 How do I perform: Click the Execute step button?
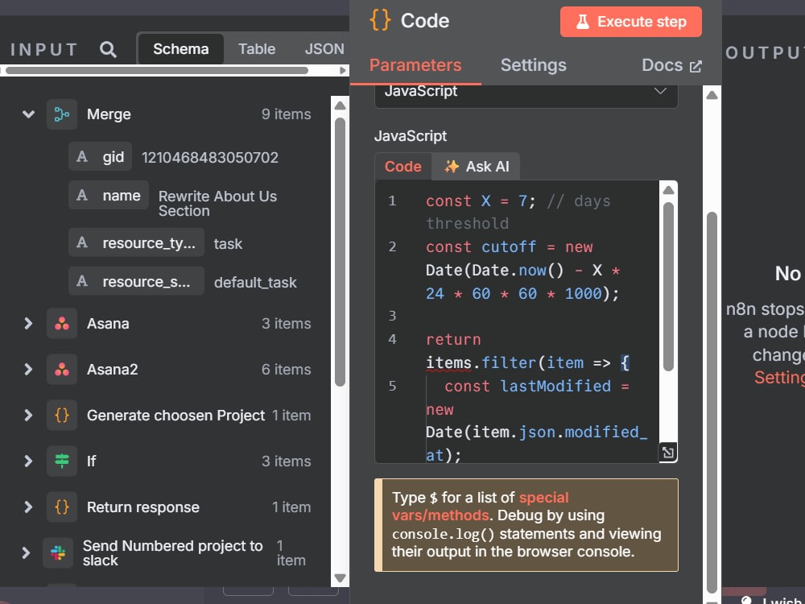point(631,22)
